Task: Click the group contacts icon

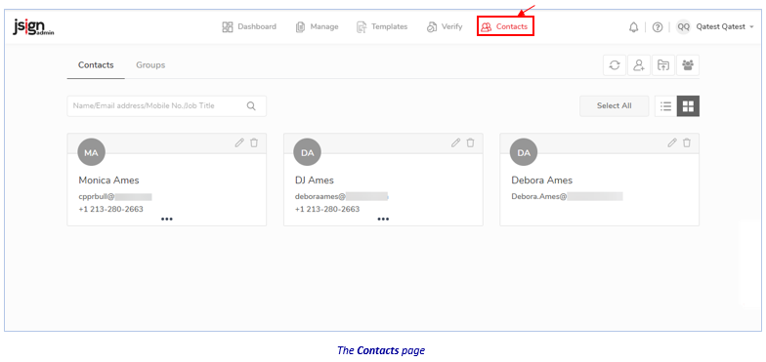Action: [x=688, y=65]
